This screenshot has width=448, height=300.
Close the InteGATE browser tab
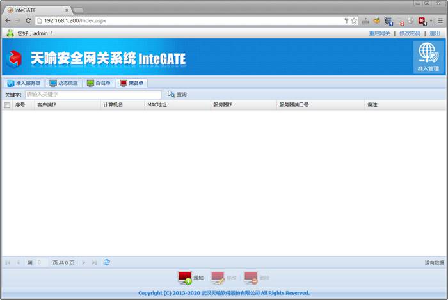coord(67,10)
